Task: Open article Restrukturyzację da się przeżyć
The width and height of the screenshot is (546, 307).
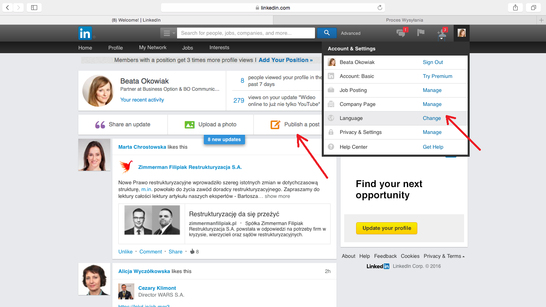Action: coord(234,214)
